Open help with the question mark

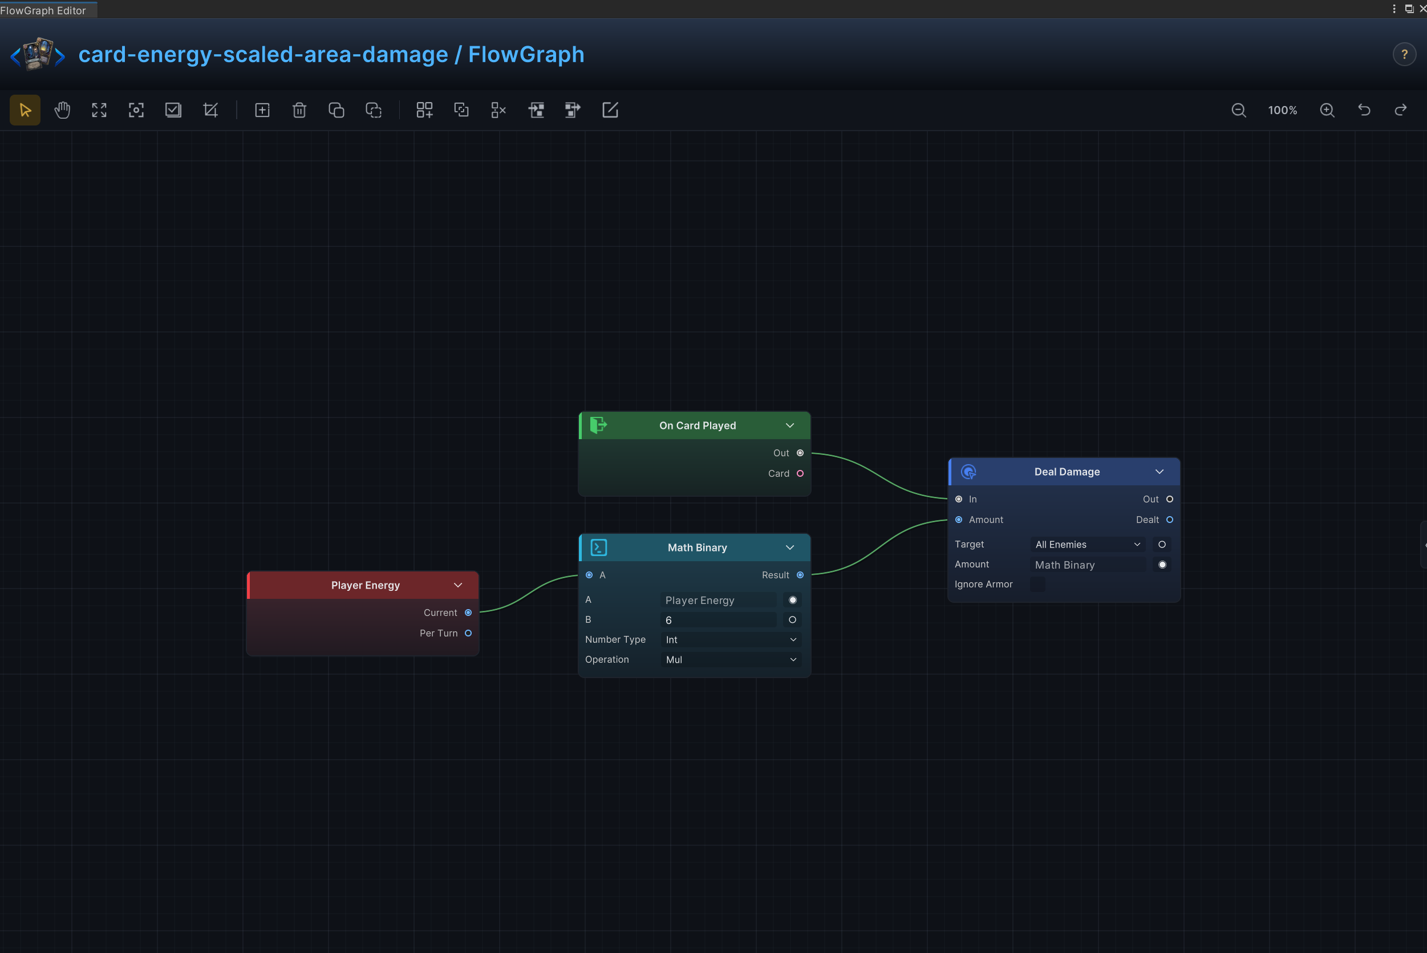(x=1404, y=54)
